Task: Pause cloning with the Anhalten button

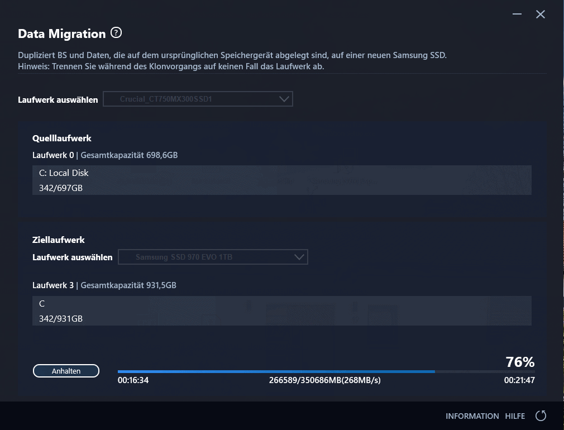Action: tap(66, 371)
